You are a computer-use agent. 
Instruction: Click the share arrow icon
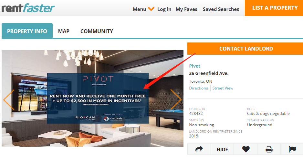point(199,149)
